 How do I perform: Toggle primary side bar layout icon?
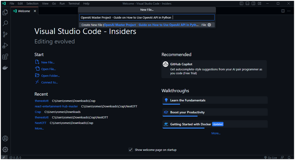coord(241,3)
